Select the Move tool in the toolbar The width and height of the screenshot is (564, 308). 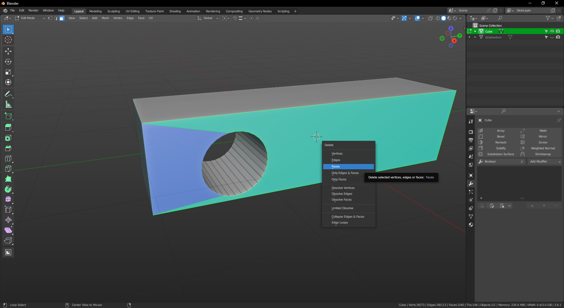8,51
